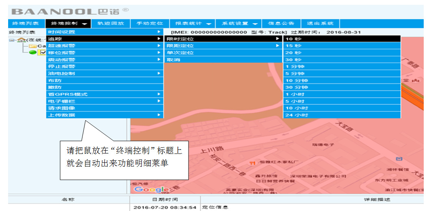Open the 信息公告 tab
This screenshot has width=438, height=211.
click(281, 23)
